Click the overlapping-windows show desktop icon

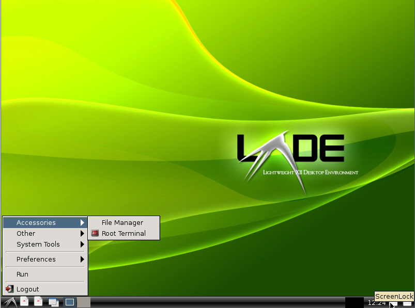tap(54, 302)
